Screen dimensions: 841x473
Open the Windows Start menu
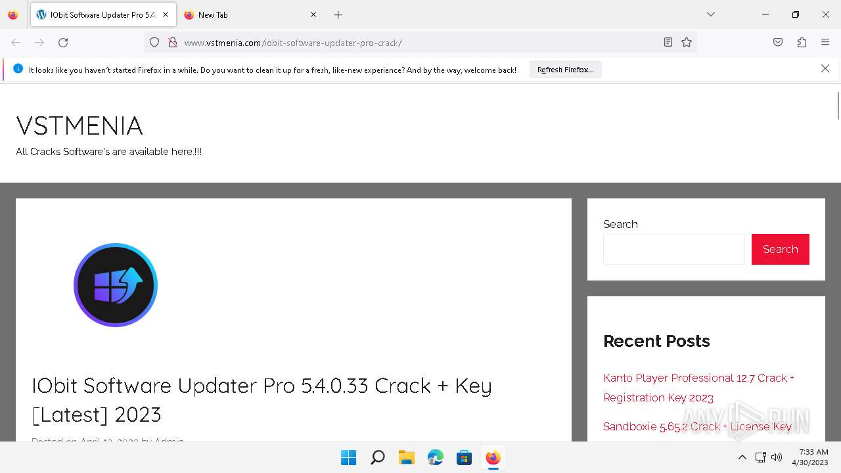[x=348, y=457]
